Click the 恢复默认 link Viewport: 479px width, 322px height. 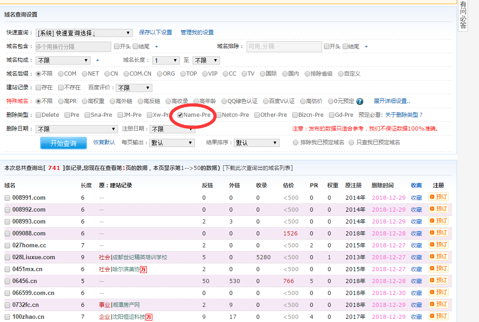coord(104,142)
